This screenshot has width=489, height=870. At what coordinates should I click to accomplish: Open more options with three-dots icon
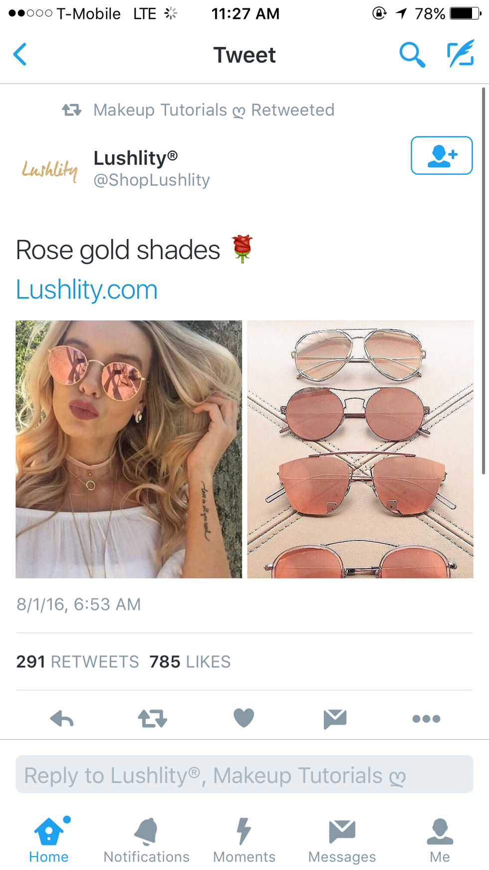(427, 719)
